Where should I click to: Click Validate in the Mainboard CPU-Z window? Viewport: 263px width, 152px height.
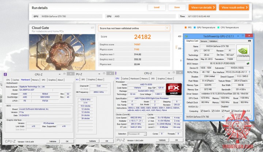pos(53,141)
